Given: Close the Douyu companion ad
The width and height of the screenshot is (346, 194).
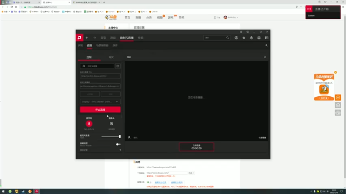Looking at the screenshot, I should point(336,72).
